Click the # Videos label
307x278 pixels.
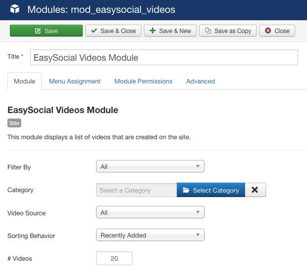pyautogui.click(x=20, y=259)
